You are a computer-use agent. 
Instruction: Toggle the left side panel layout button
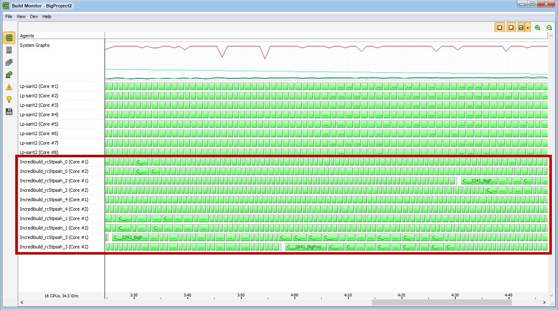click(500, 28)
